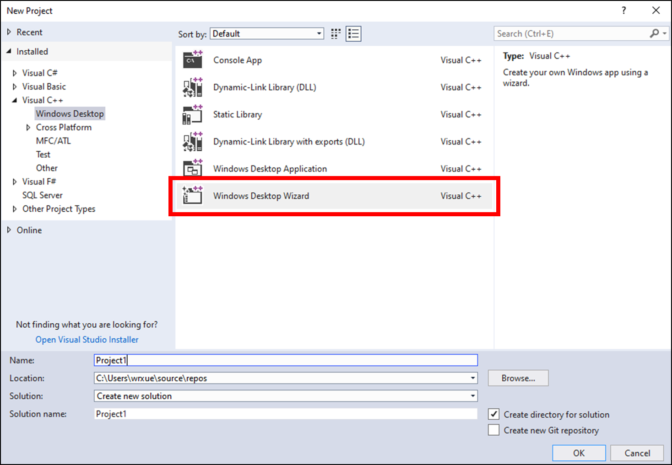
Task: Select the Other category under Visual C++
Action: (x=47, y=168)
